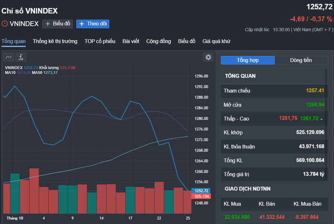Open the fx indicators tool

tap(21, 57)
